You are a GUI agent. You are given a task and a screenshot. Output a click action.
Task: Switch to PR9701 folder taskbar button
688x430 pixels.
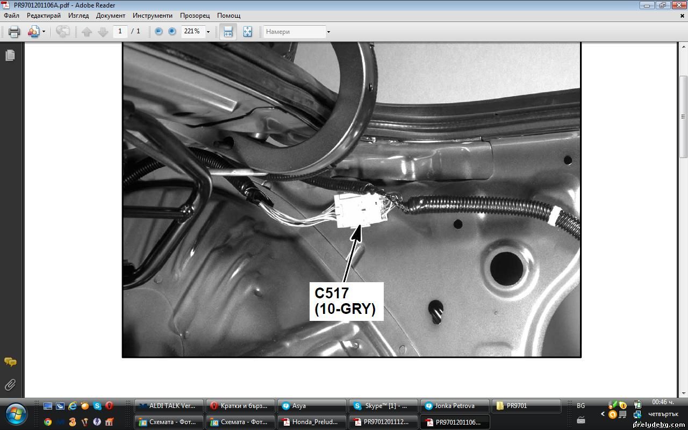click(x=527, y=406)
